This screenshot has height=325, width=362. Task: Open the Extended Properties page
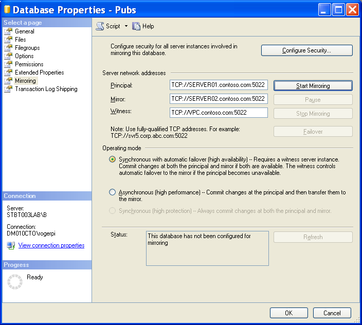39,73
